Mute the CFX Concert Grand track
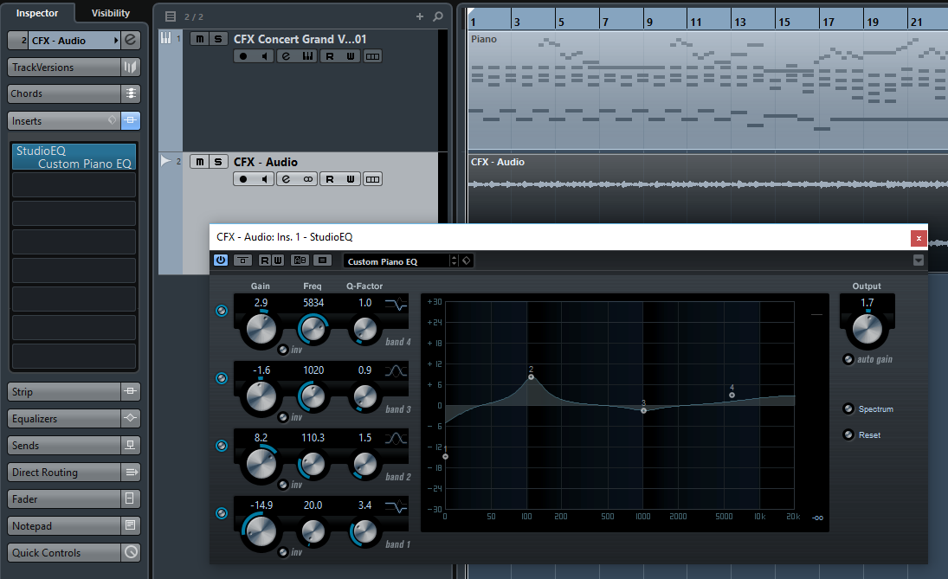This screenshot has width=948, height=579. (199, 39)
